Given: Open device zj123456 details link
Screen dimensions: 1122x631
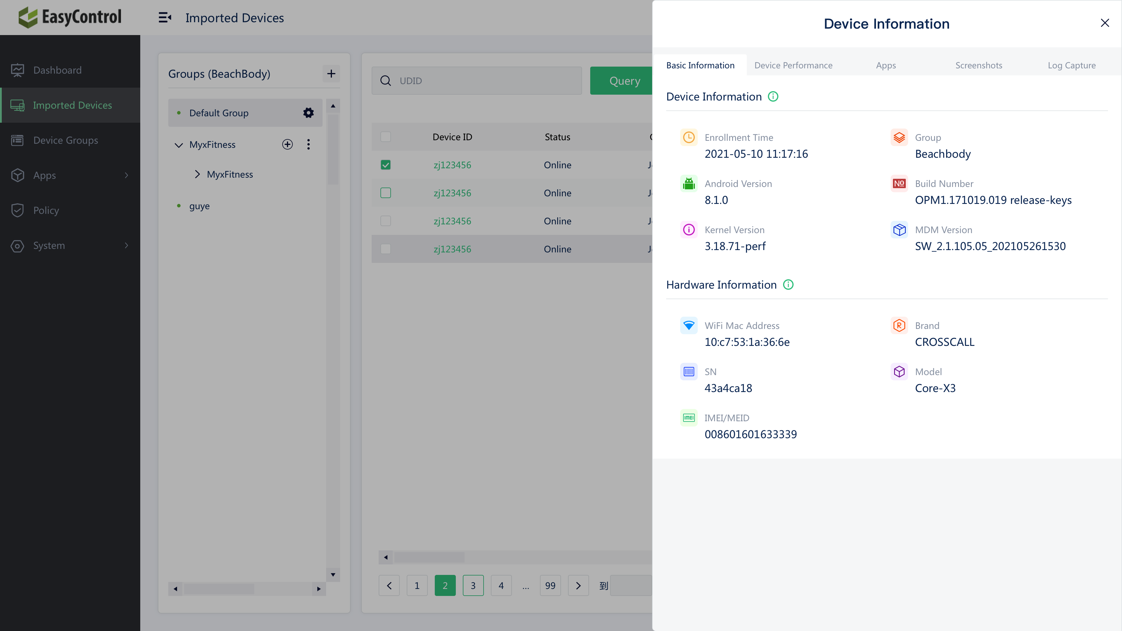Looking at the screenshot, I should pyautogui.click(x=452, y=164).
